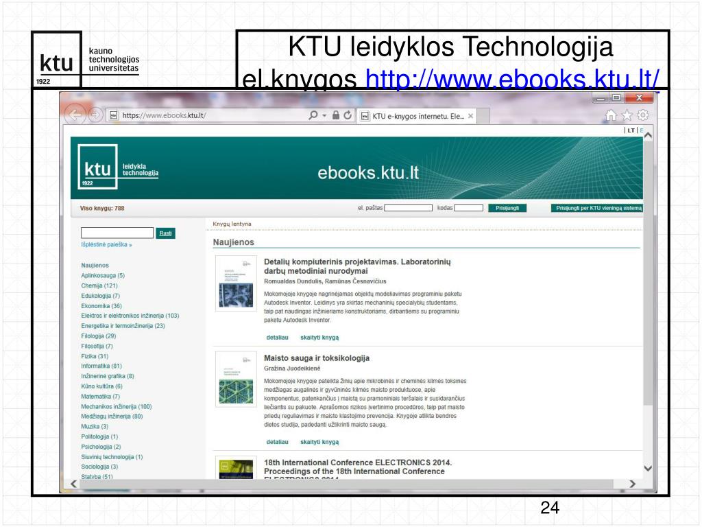Click the horizontal scrollbar left arrow

pyautogui.click(x=74, y=484)
